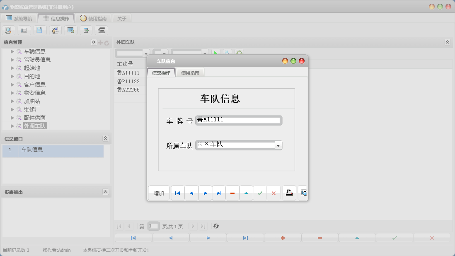Click the green play arrow above the record list
Viewport: 455px width, 256px height.
[x=215, y=53]
